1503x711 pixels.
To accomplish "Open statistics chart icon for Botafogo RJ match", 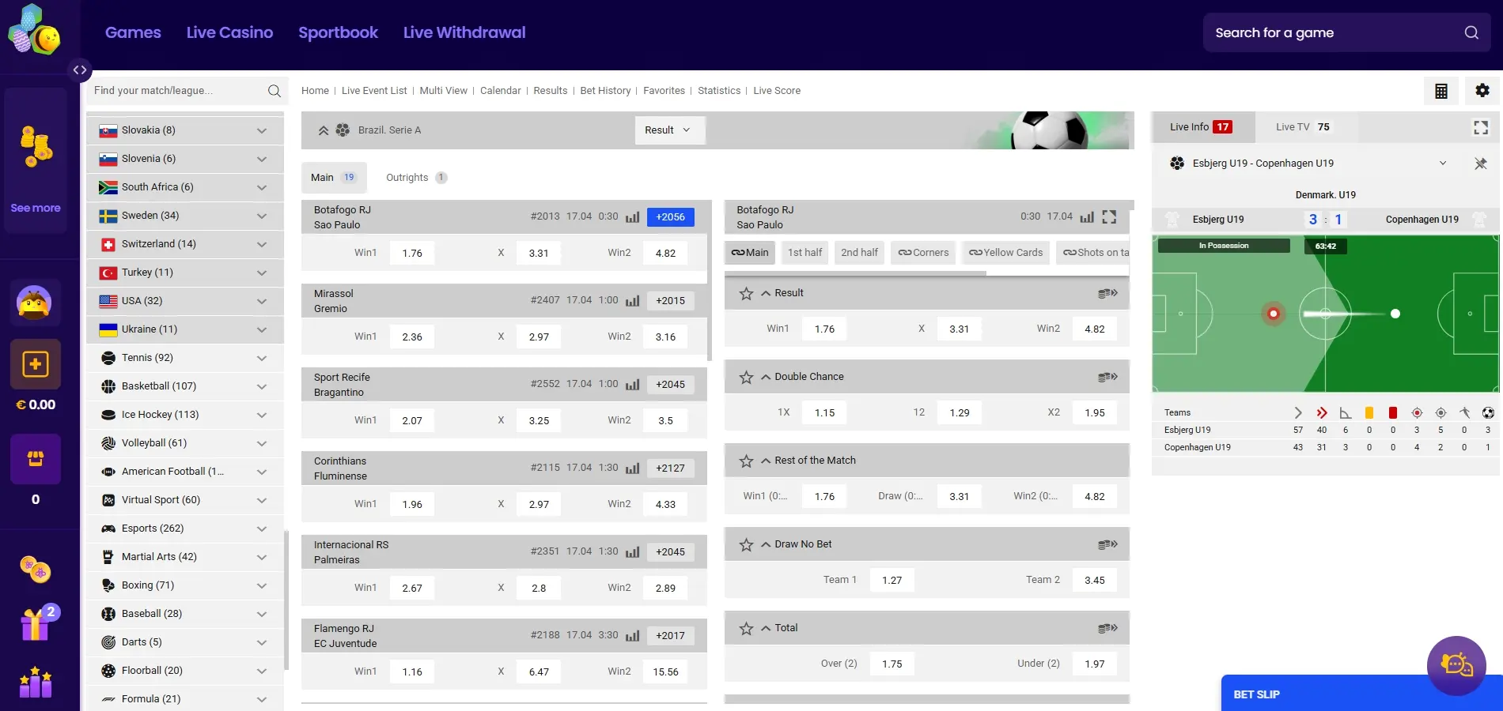I will point(632,216).
